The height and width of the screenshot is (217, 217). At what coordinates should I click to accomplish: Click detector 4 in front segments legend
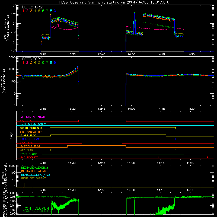click(x=35, y=11)
